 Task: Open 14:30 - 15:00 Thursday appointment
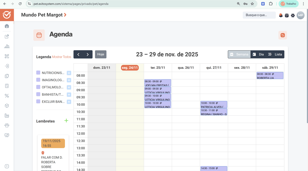pyautogui.click(x=214, y=169)
